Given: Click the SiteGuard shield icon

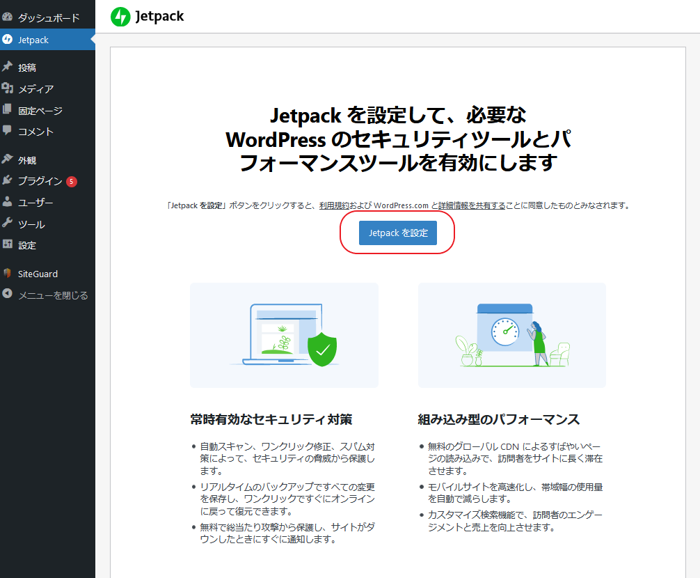Looking at the screenshot, I should click(8, 274).
